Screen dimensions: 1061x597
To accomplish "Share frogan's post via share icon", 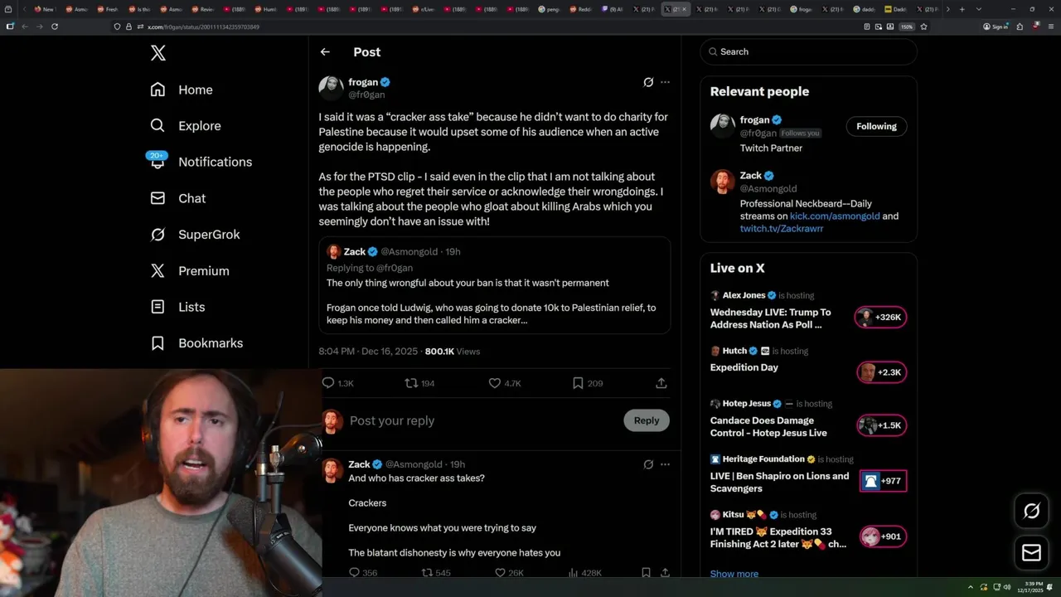I will point(661,383).
